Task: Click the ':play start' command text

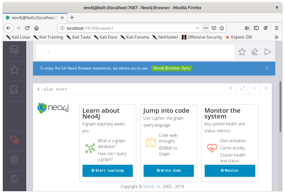Action: click(x=54, y=89)
